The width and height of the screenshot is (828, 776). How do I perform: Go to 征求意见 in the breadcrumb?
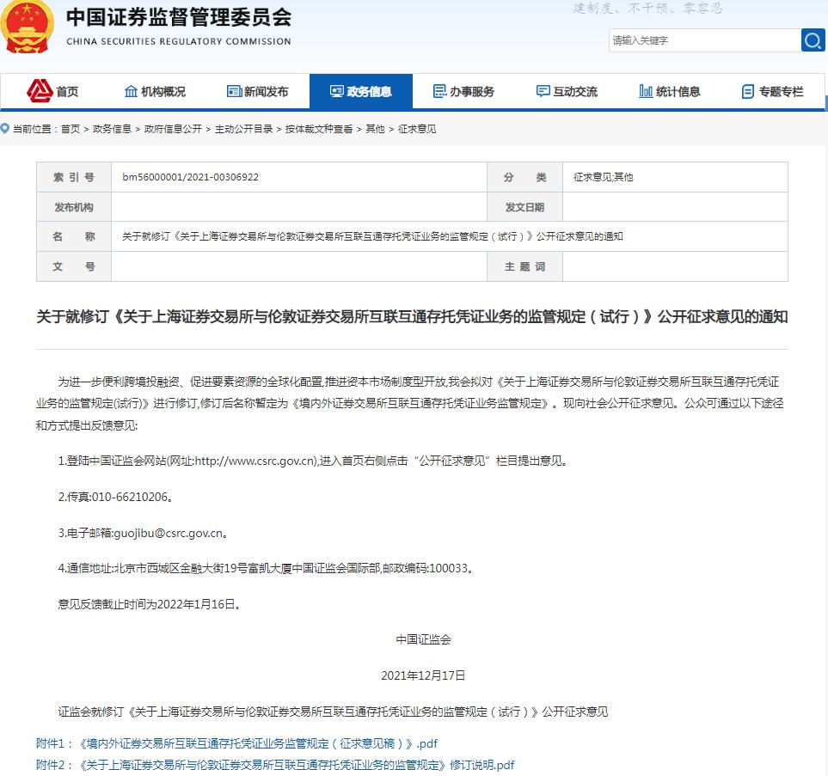[417, 129]
